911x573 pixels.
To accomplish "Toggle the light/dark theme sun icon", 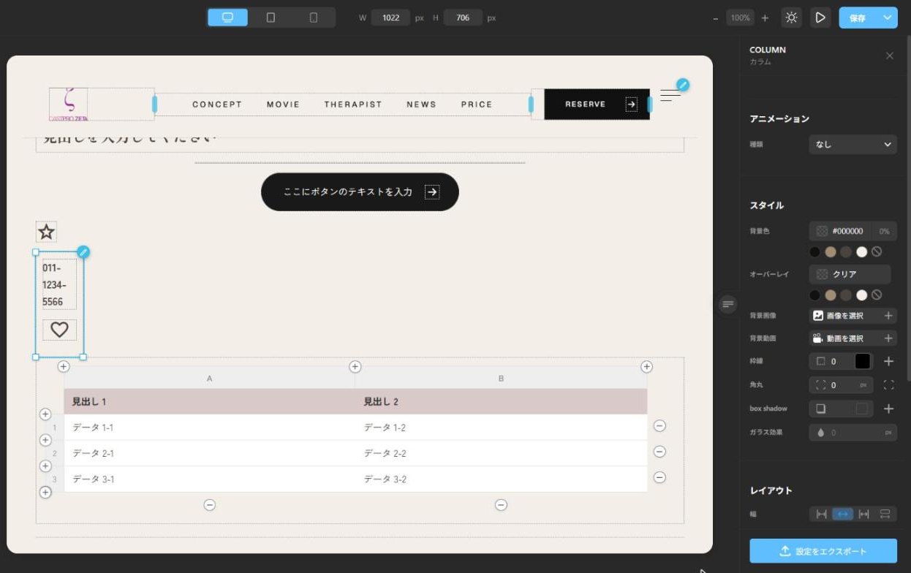I will point(791,18).
